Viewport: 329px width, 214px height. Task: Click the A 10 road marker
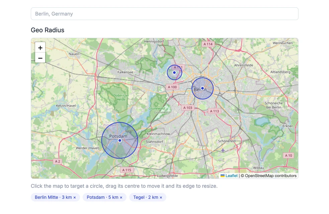click(x=289, y=155)
